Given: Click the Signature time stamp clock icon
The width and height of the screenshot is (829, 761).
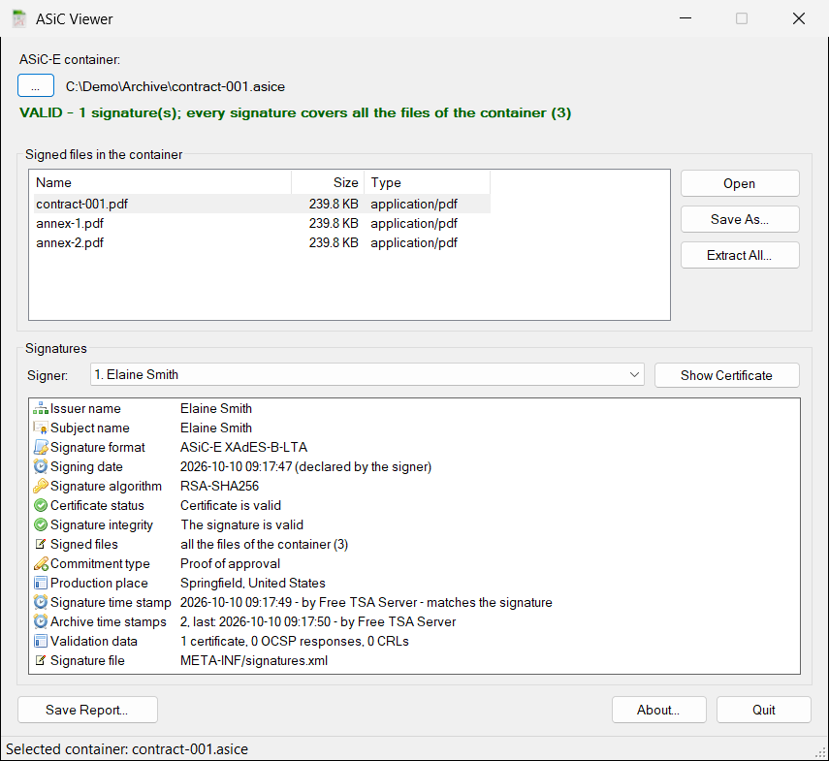Looking at the screenshot, I should [40, 602].
